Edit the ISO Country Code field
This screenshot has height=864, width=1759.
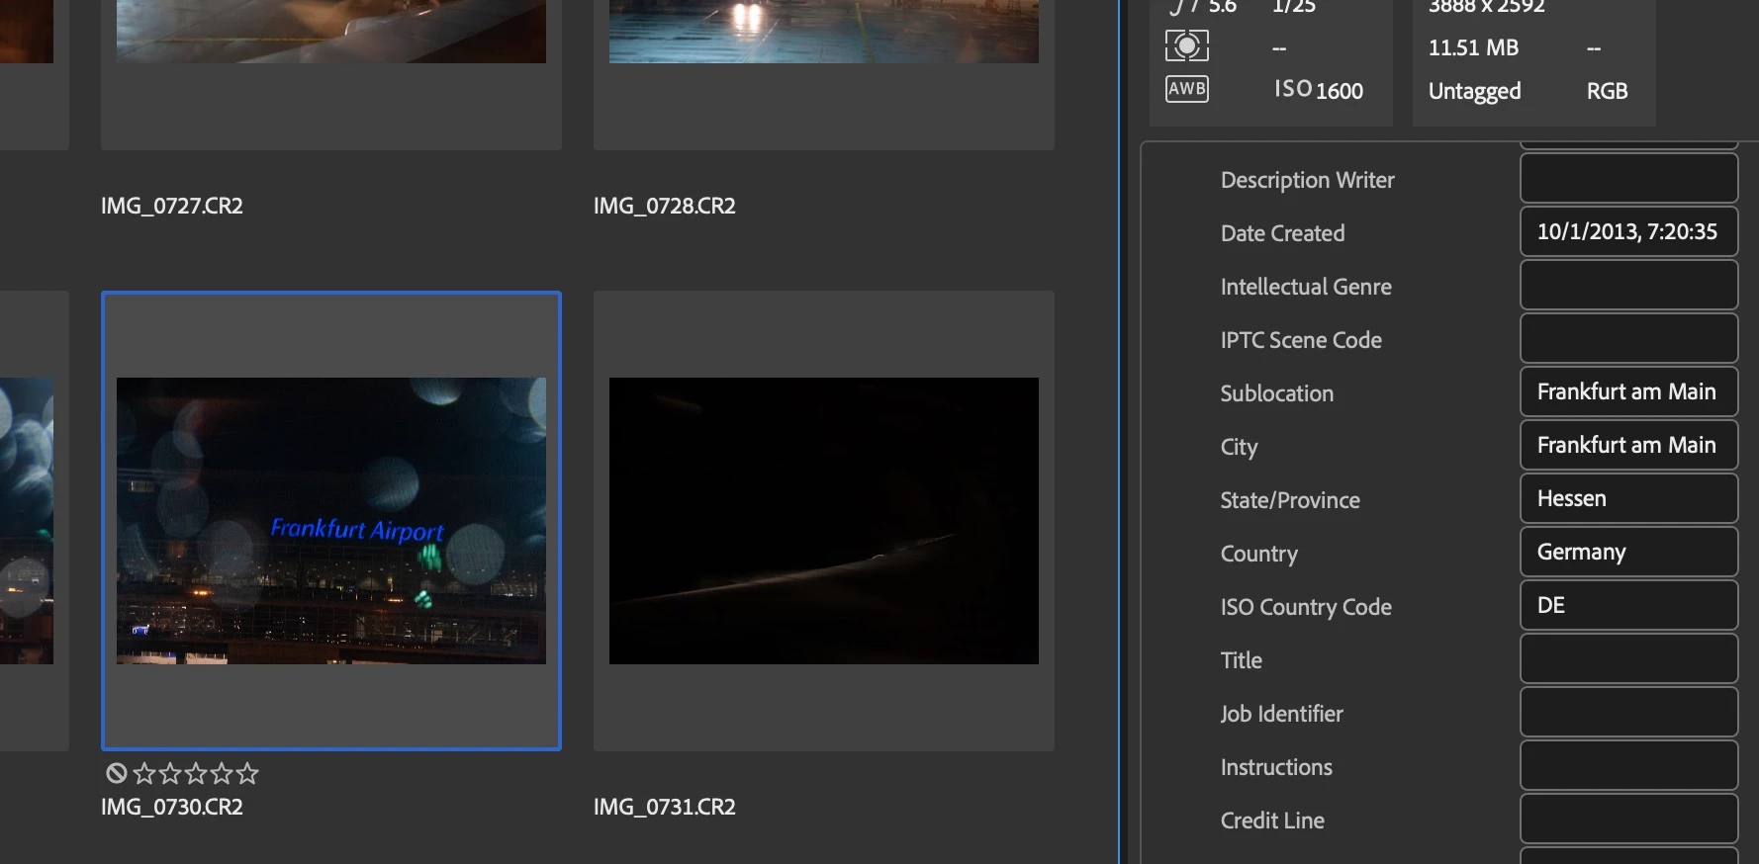pyautogui.click(x=1628, y=605)
